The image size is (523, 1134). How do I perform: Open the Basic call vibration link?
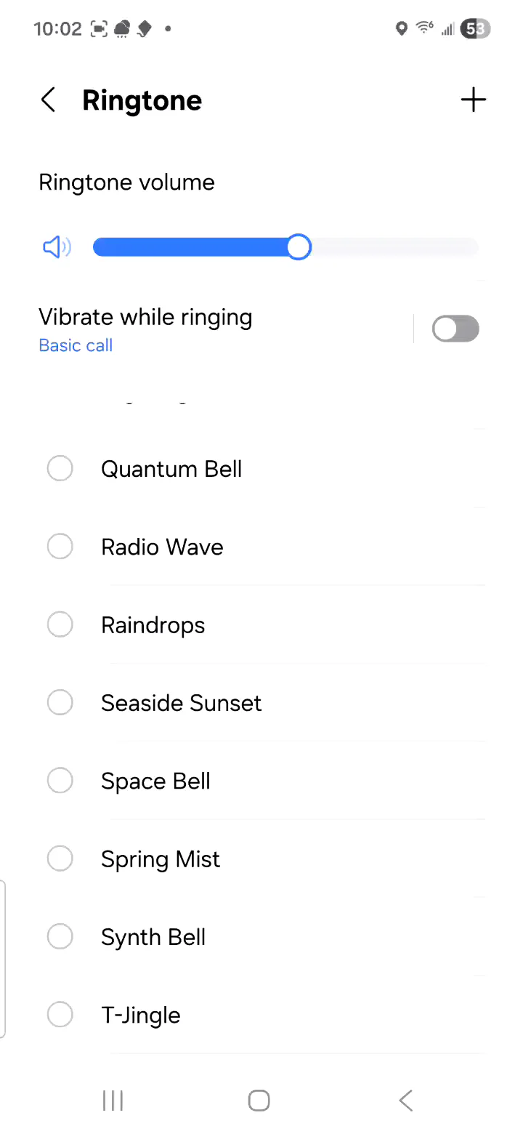[x=76, y=345]
